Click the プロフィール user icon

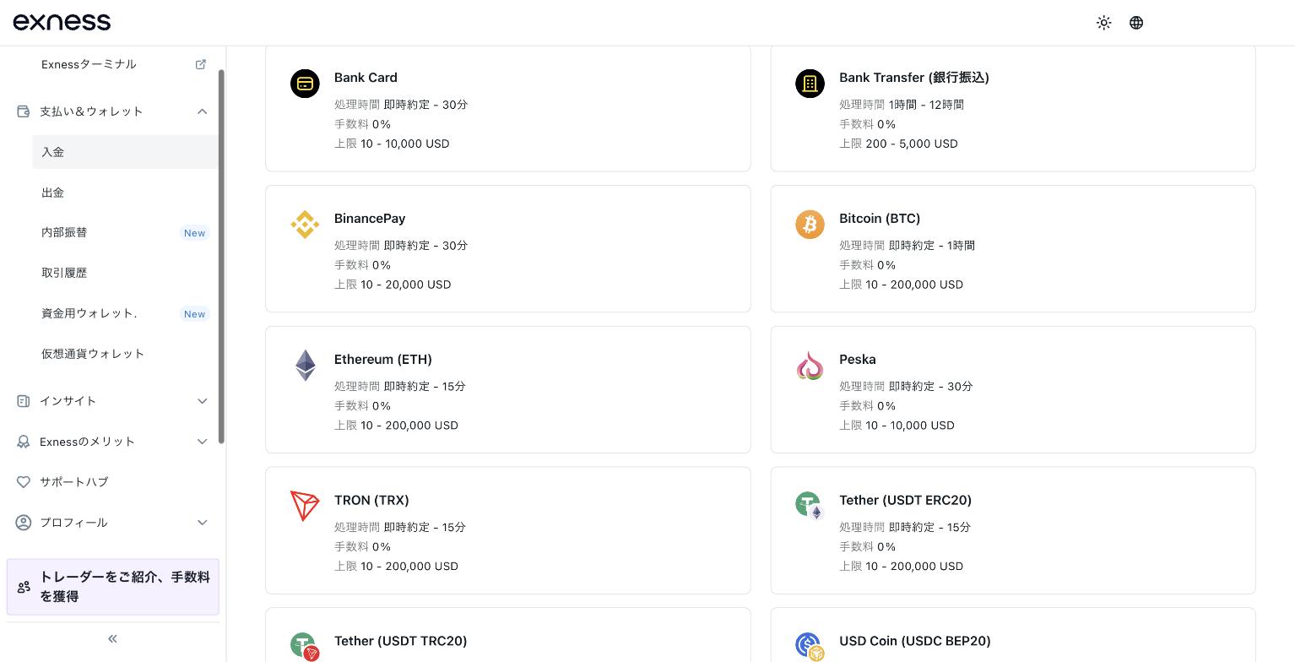pos(24,523)
